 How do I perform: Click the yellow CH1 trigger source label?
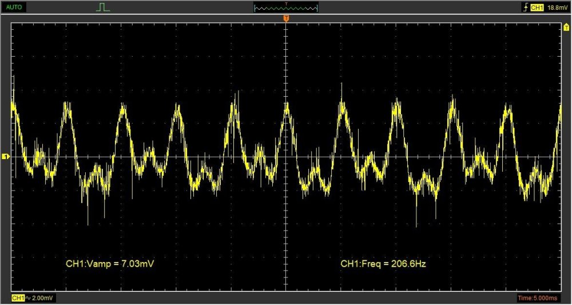click(x=537, y=7)
